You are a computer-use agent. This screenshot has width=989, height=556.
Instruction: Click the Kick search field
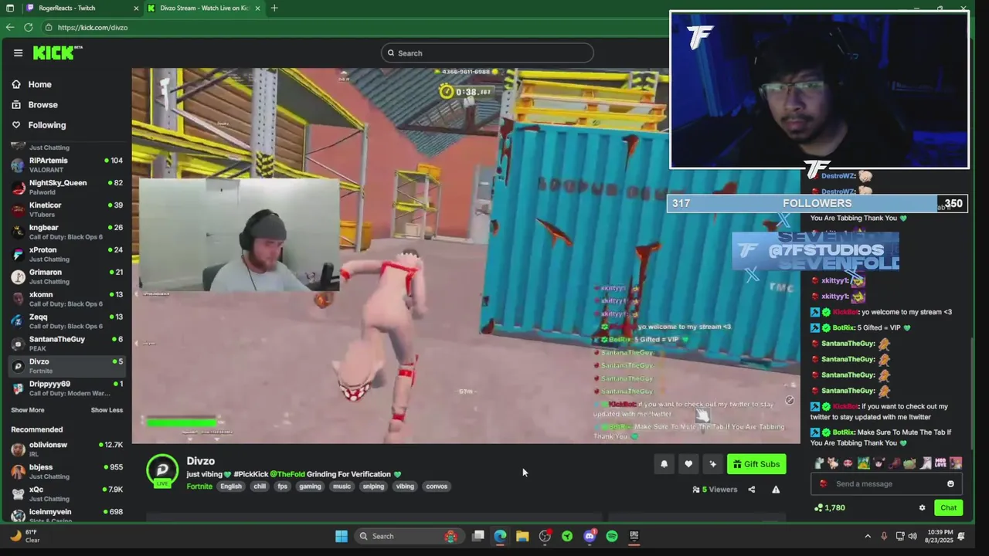487,53
